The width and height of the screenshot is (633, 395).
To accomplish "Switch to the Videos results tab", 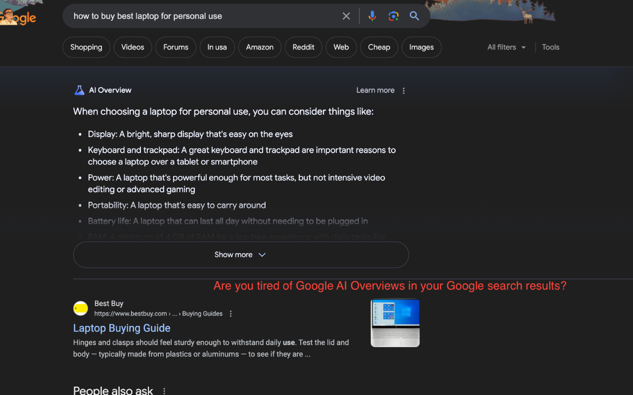I will point(133,47).
